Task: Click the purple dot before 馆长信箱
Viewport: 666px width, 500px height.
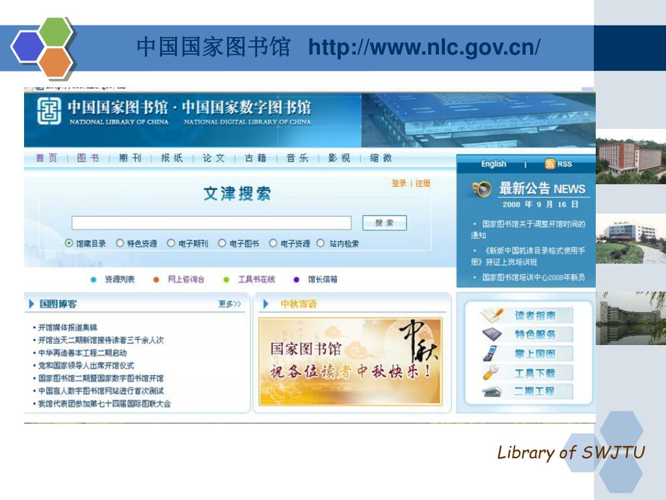Action: pyautogui.click(x=296, y=280)
